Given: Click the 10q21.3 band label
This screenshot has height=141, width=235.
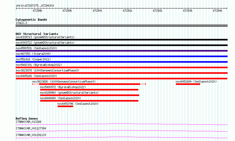Looking at the screenshot, I should coord(21,23).
